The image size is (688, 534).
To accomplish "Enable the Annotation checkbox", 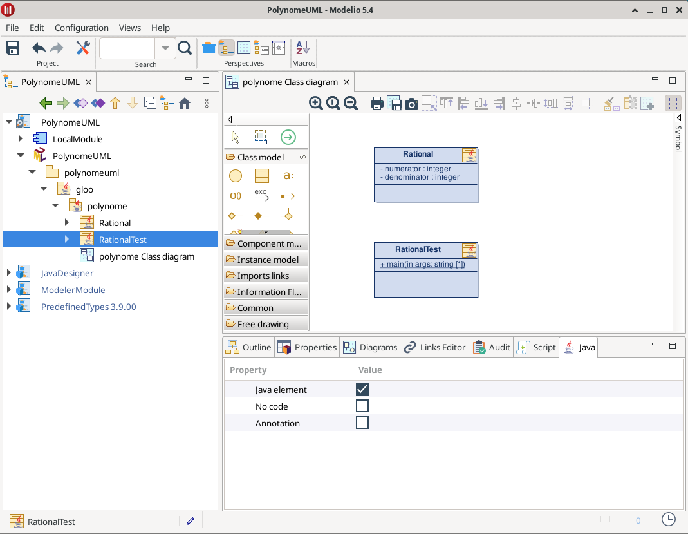I will point(362,423).
